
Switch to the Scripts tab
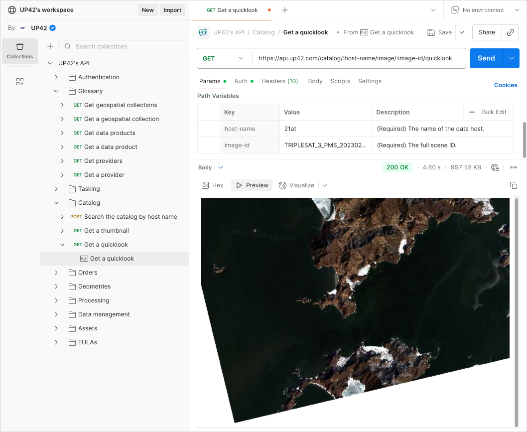coord(340,81)
